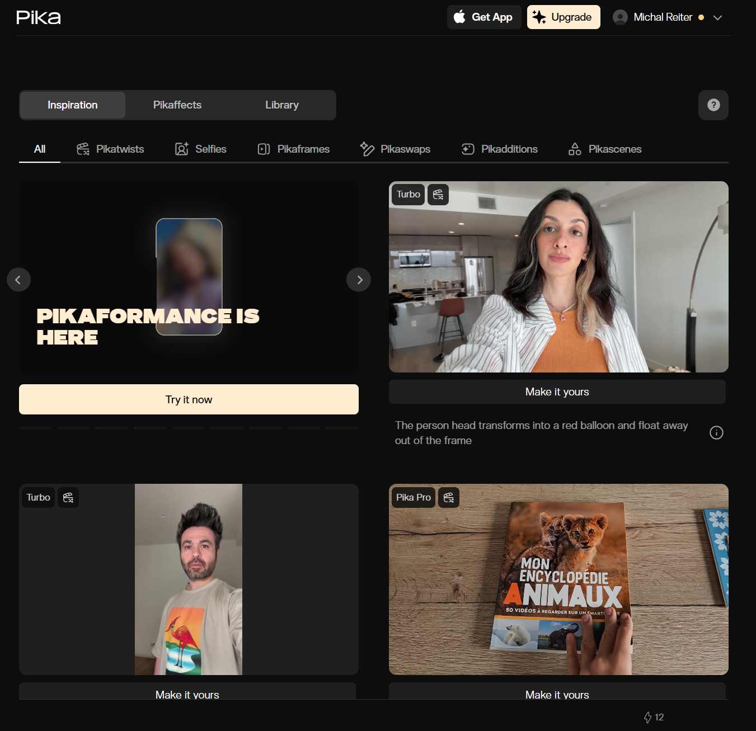Filter by Pikaswaps category
This screenshot has width=756, height=731.
[395, 149]
